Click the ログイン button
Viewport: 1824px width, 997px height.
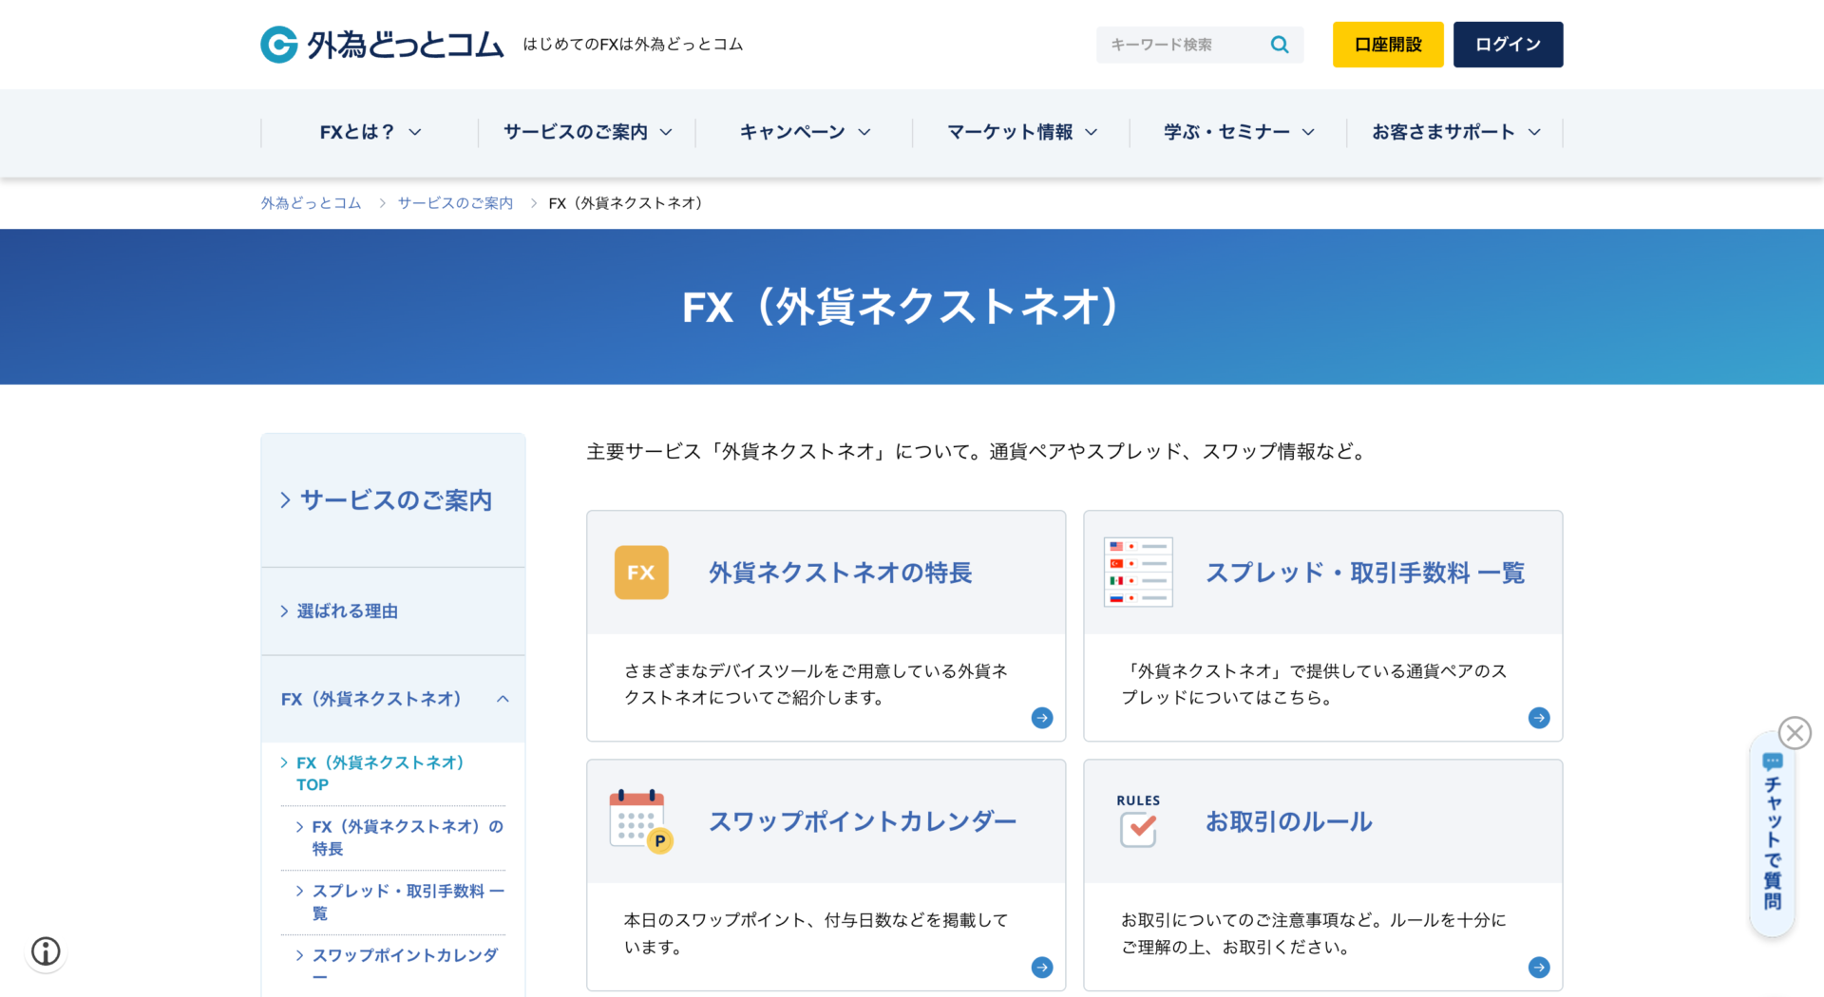click(1508, 45)
